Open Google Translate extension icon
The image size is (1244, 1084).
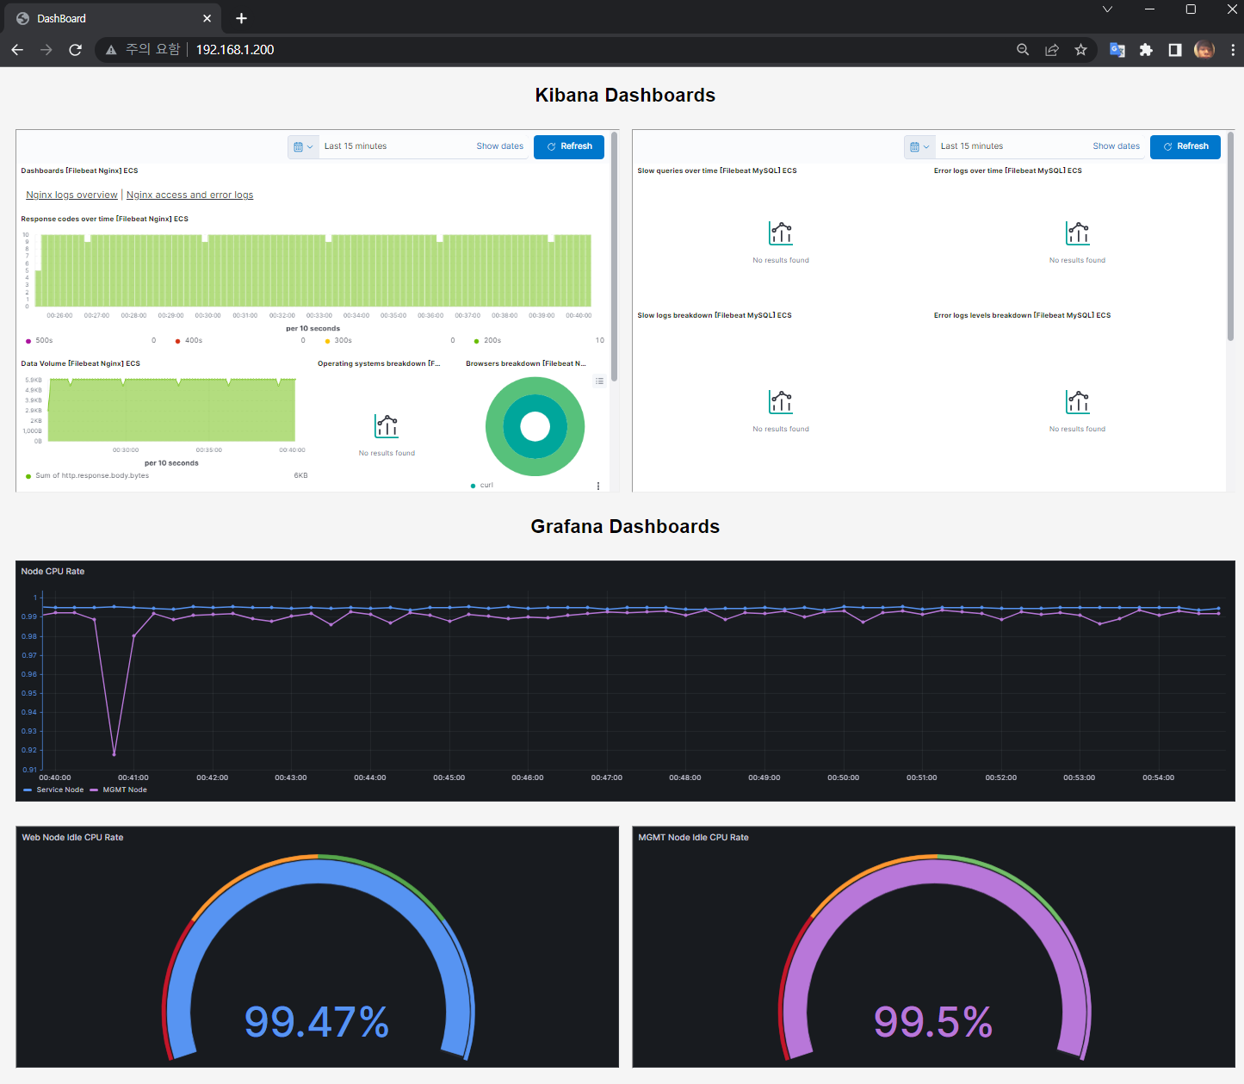(x=1117, y=50)
